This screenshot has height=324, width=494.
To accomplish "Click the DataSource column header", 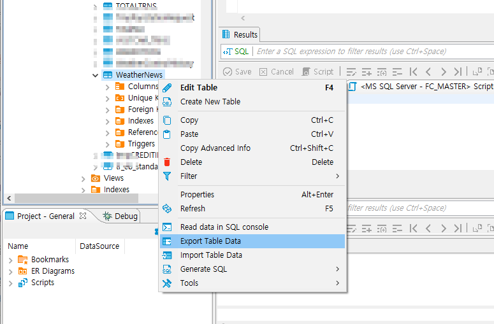I will [100, 246].
